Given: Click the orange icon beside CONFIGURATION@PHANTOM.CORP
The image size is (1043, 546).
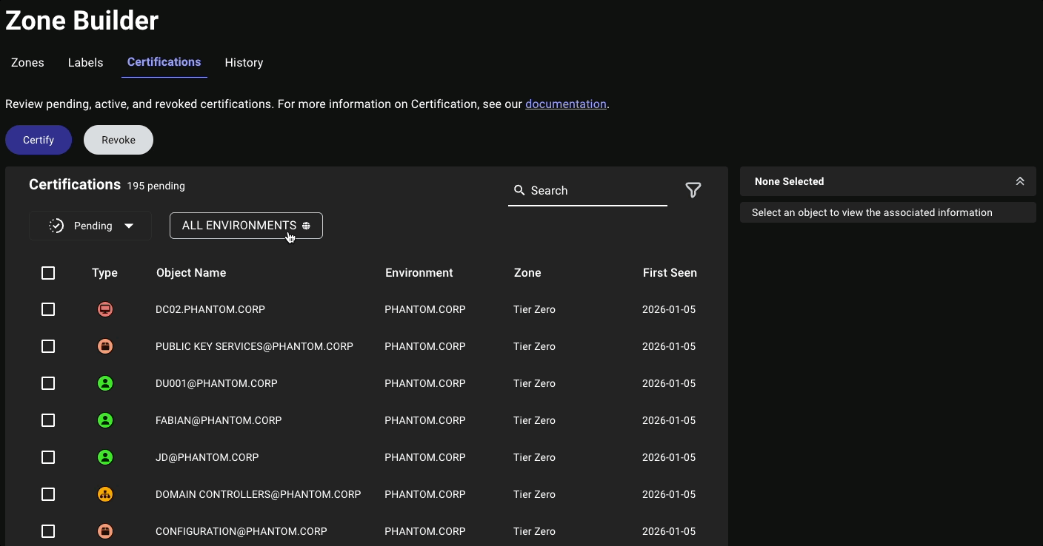Looking at the screenshot, I should click(104, 531).
